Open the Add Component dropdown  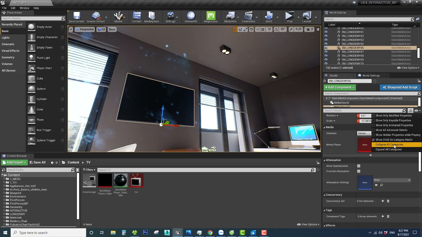(340, 87)
